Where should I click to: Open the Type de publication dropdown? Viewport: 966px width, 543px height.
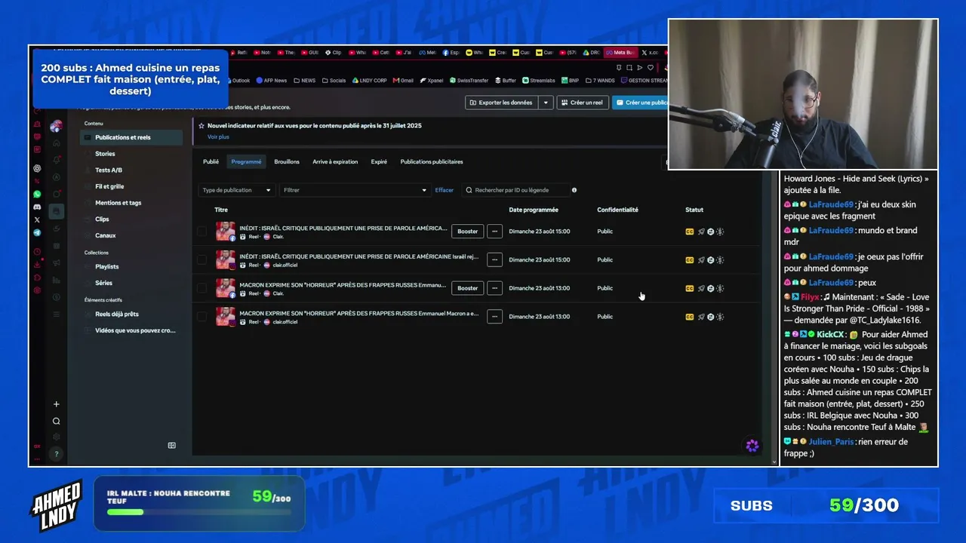[236, 190]
